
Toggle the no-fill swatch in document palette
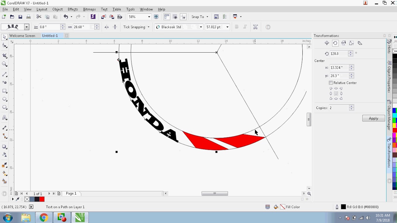coord(27,199)
